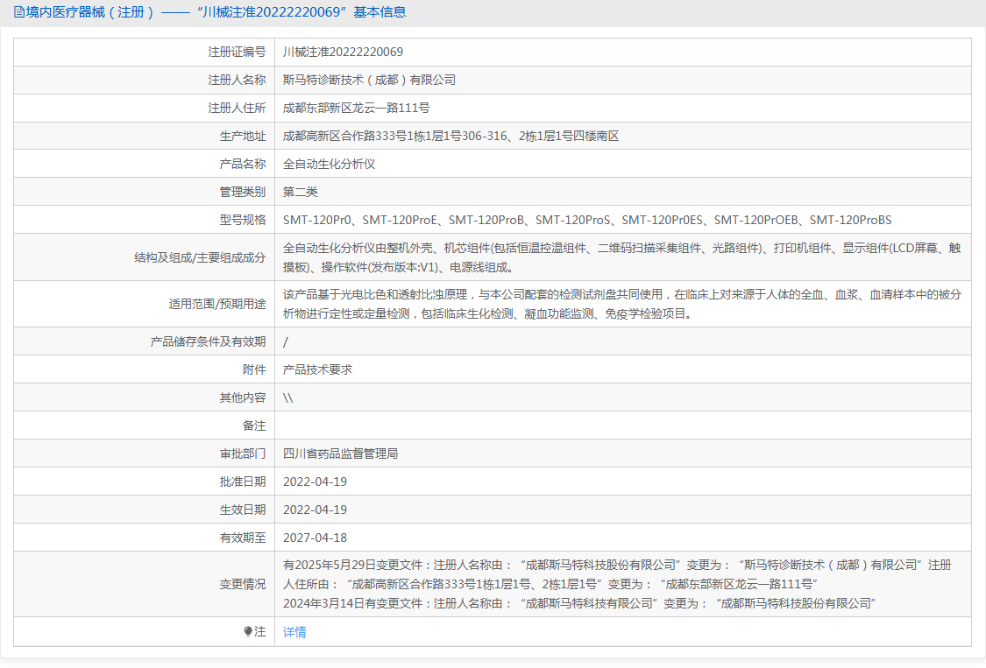The image size is (986, 668).
Task: Click the 型号规格 label
Action: (243, 220)
